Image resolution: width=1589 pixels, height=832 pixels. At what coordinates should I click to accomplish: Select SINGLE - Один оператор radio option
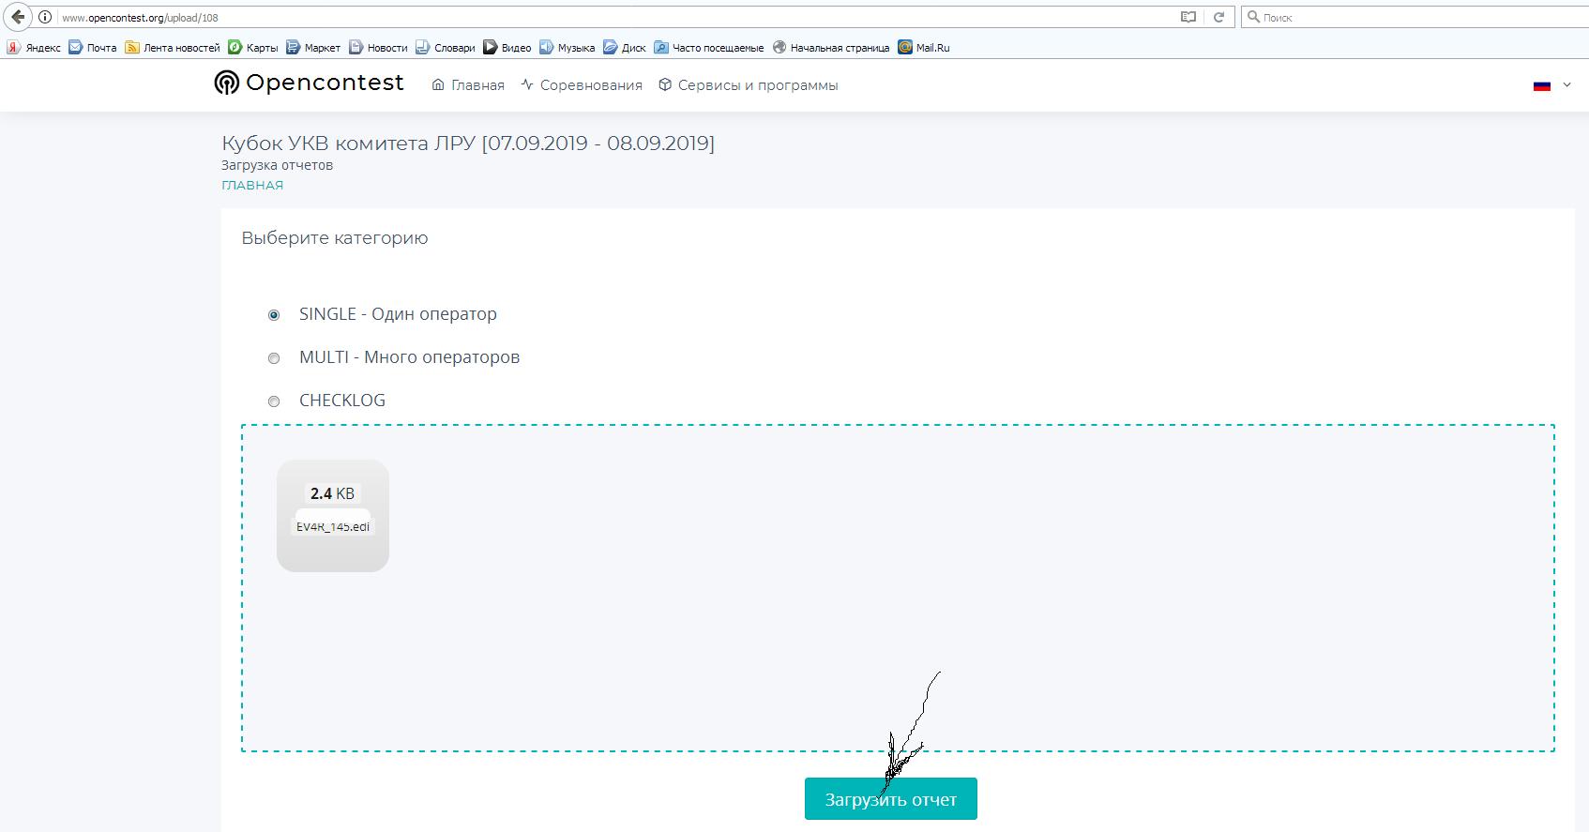click(274, 315)
